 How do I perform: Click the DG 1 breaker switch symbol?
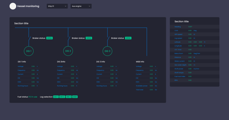pos(29,39)
